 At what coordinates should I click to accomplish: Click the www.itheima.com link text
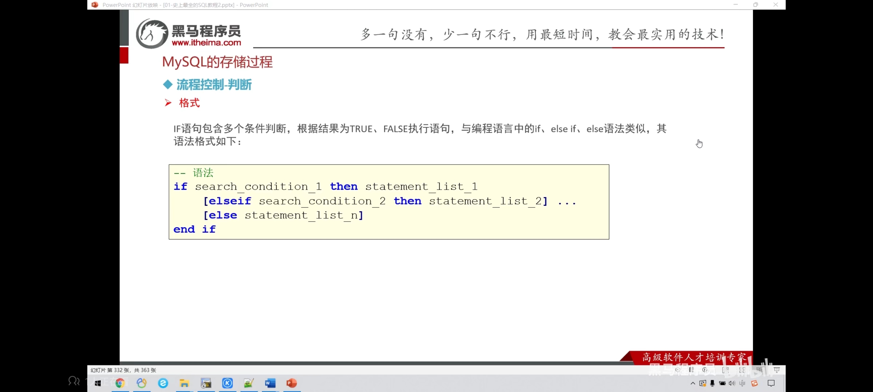(206, 43)
